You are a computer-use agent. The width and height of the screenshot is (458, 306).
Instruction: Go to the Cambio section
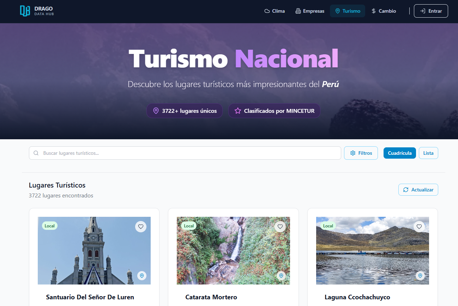pos(384,11)
